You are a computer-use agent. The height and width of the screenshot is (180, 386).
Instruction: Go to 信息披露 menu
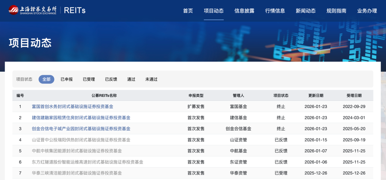click(x=244, y=11)
